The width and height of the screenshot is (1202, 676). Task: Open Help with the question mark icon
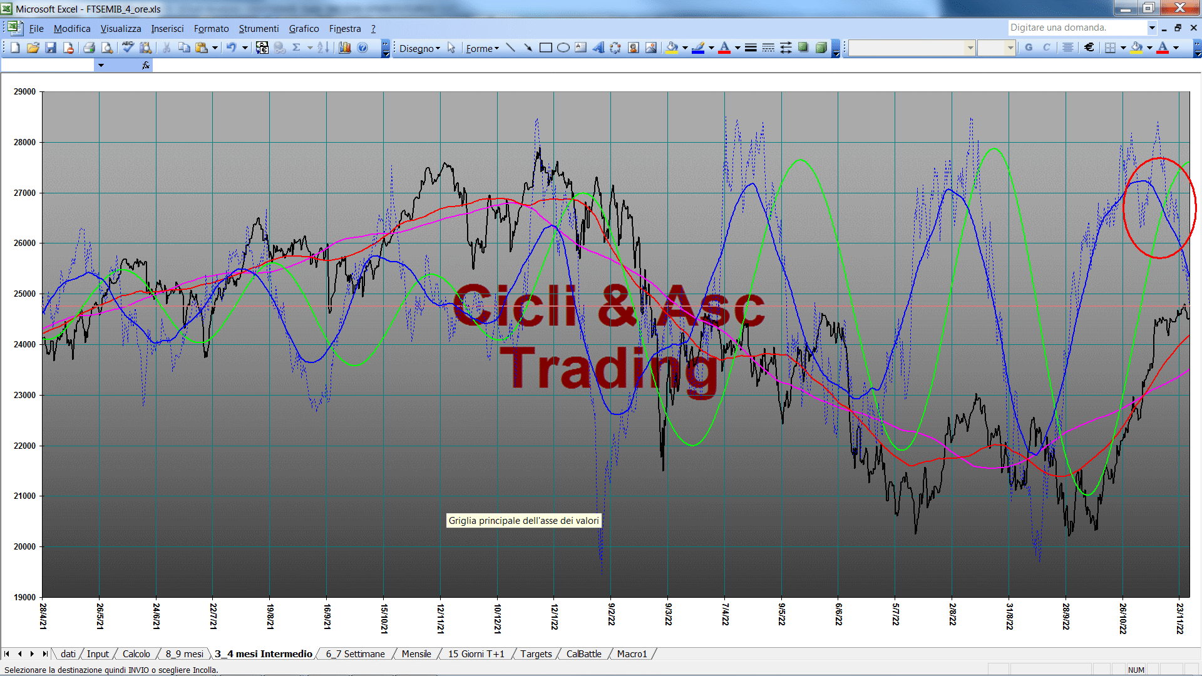pyautogui.click(x=362, y=48)
